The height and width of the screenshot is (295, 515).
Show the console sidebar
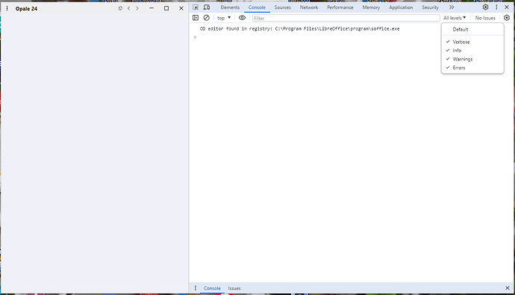click(196, 18)
